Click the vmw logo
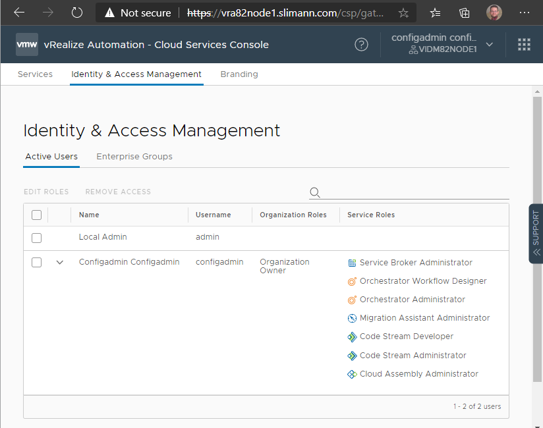Viewport: 543px width, 428px height. click(27, 44)
